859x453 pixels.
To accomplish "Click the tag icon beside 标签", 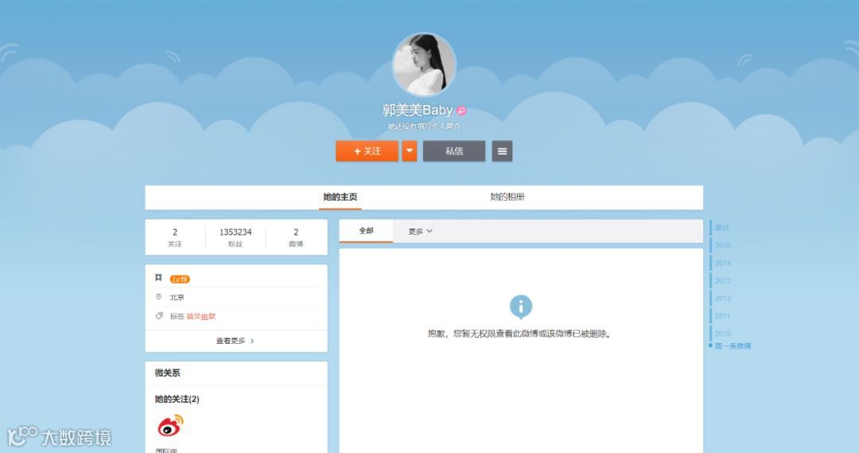I will 159,316.
